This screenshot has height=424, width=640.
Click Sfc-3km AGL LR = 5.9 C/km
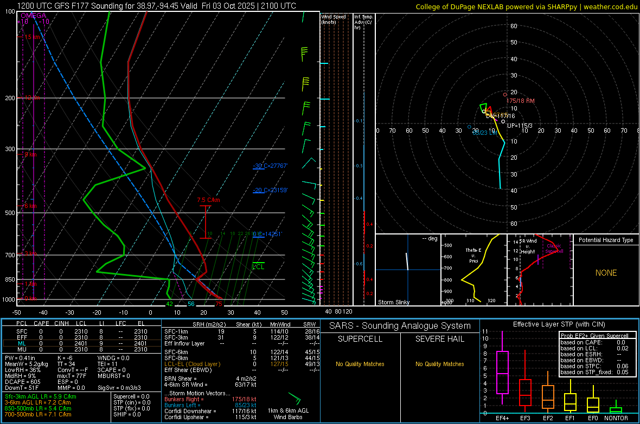click(x=41, y=396)
